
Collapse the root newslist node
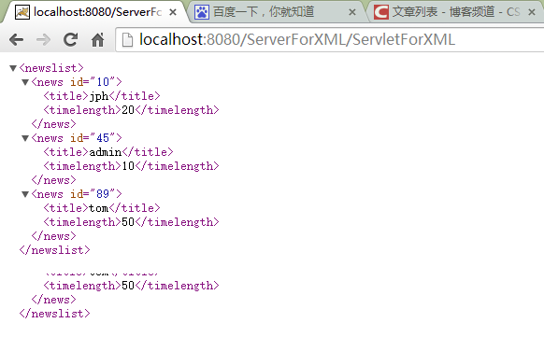click(x=13, y=68)
